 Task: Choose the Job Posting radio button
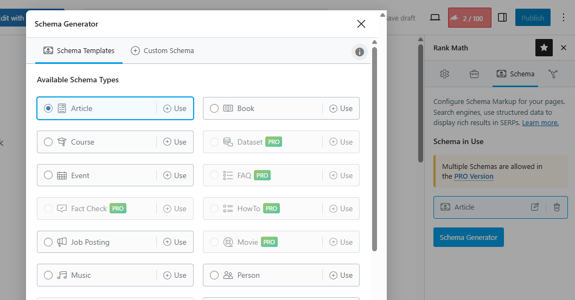[x=48, y=242]
